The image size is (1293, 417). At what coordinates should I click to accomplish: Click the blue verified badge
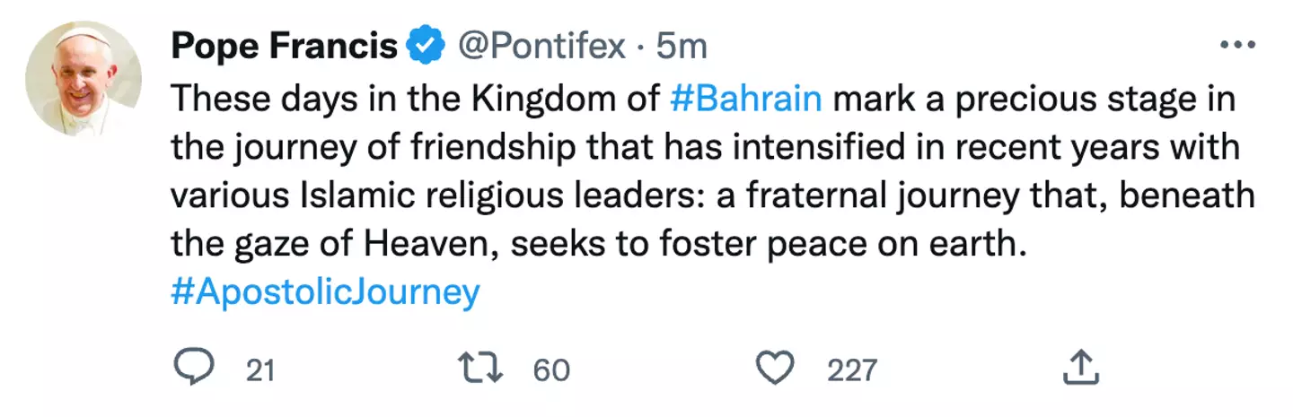tap(427, 45)
